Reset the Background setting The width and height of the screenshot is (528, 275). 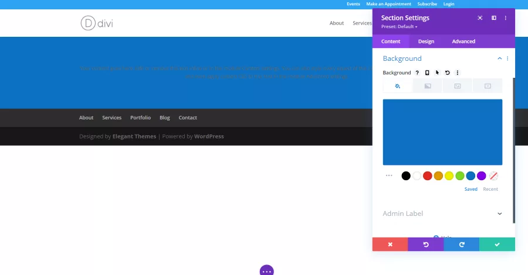point(447,73)
